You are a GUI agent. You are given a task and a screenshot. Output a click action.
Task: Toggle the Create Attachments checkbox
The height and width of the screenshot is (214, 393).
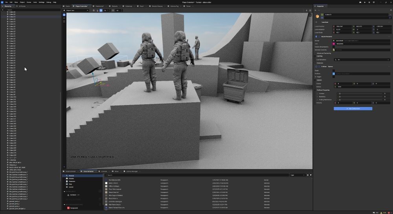pyautogui.click(x=334, y=47)
